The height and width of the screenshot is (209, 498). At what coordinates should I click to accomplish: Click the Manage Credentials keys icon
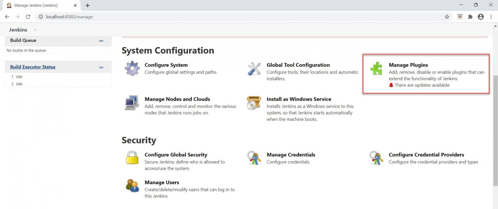click(254, 158)
